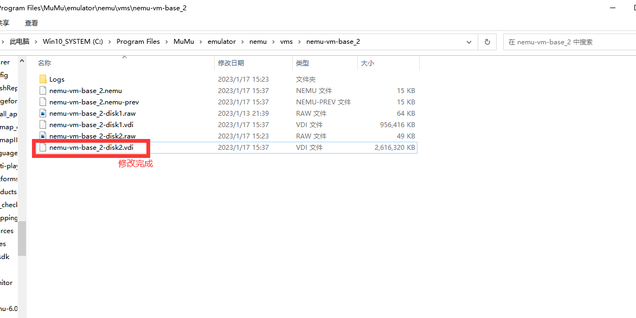This screenshot has height=318, width=636.
Task: Click the nemu-vm-base_2 breadcrumb segment
Action: (333, 42)
